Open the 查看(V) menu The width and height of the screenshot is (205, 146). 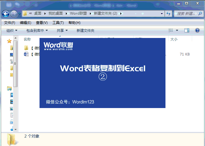(x=42, y=23)
